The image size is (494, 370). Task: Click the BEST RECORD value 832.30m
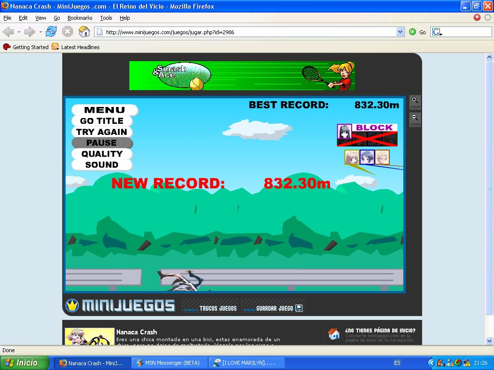[377, 105]
